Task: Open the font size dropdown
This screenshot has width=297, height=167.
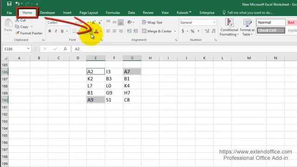Action: 88,23
